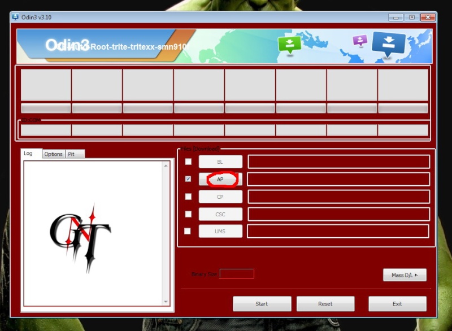Click the CP file path field
The width and height of the screenshot is (452, 331).
click(338, 197)
